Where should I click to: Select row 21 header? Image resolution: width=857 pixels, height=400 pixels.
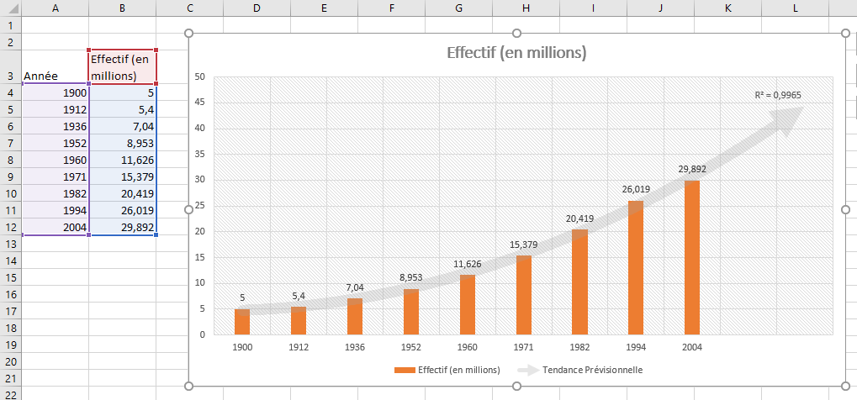click(11, 376)
